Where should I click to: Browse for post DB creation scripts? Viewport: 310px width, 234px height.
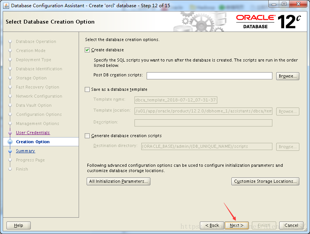288,76
